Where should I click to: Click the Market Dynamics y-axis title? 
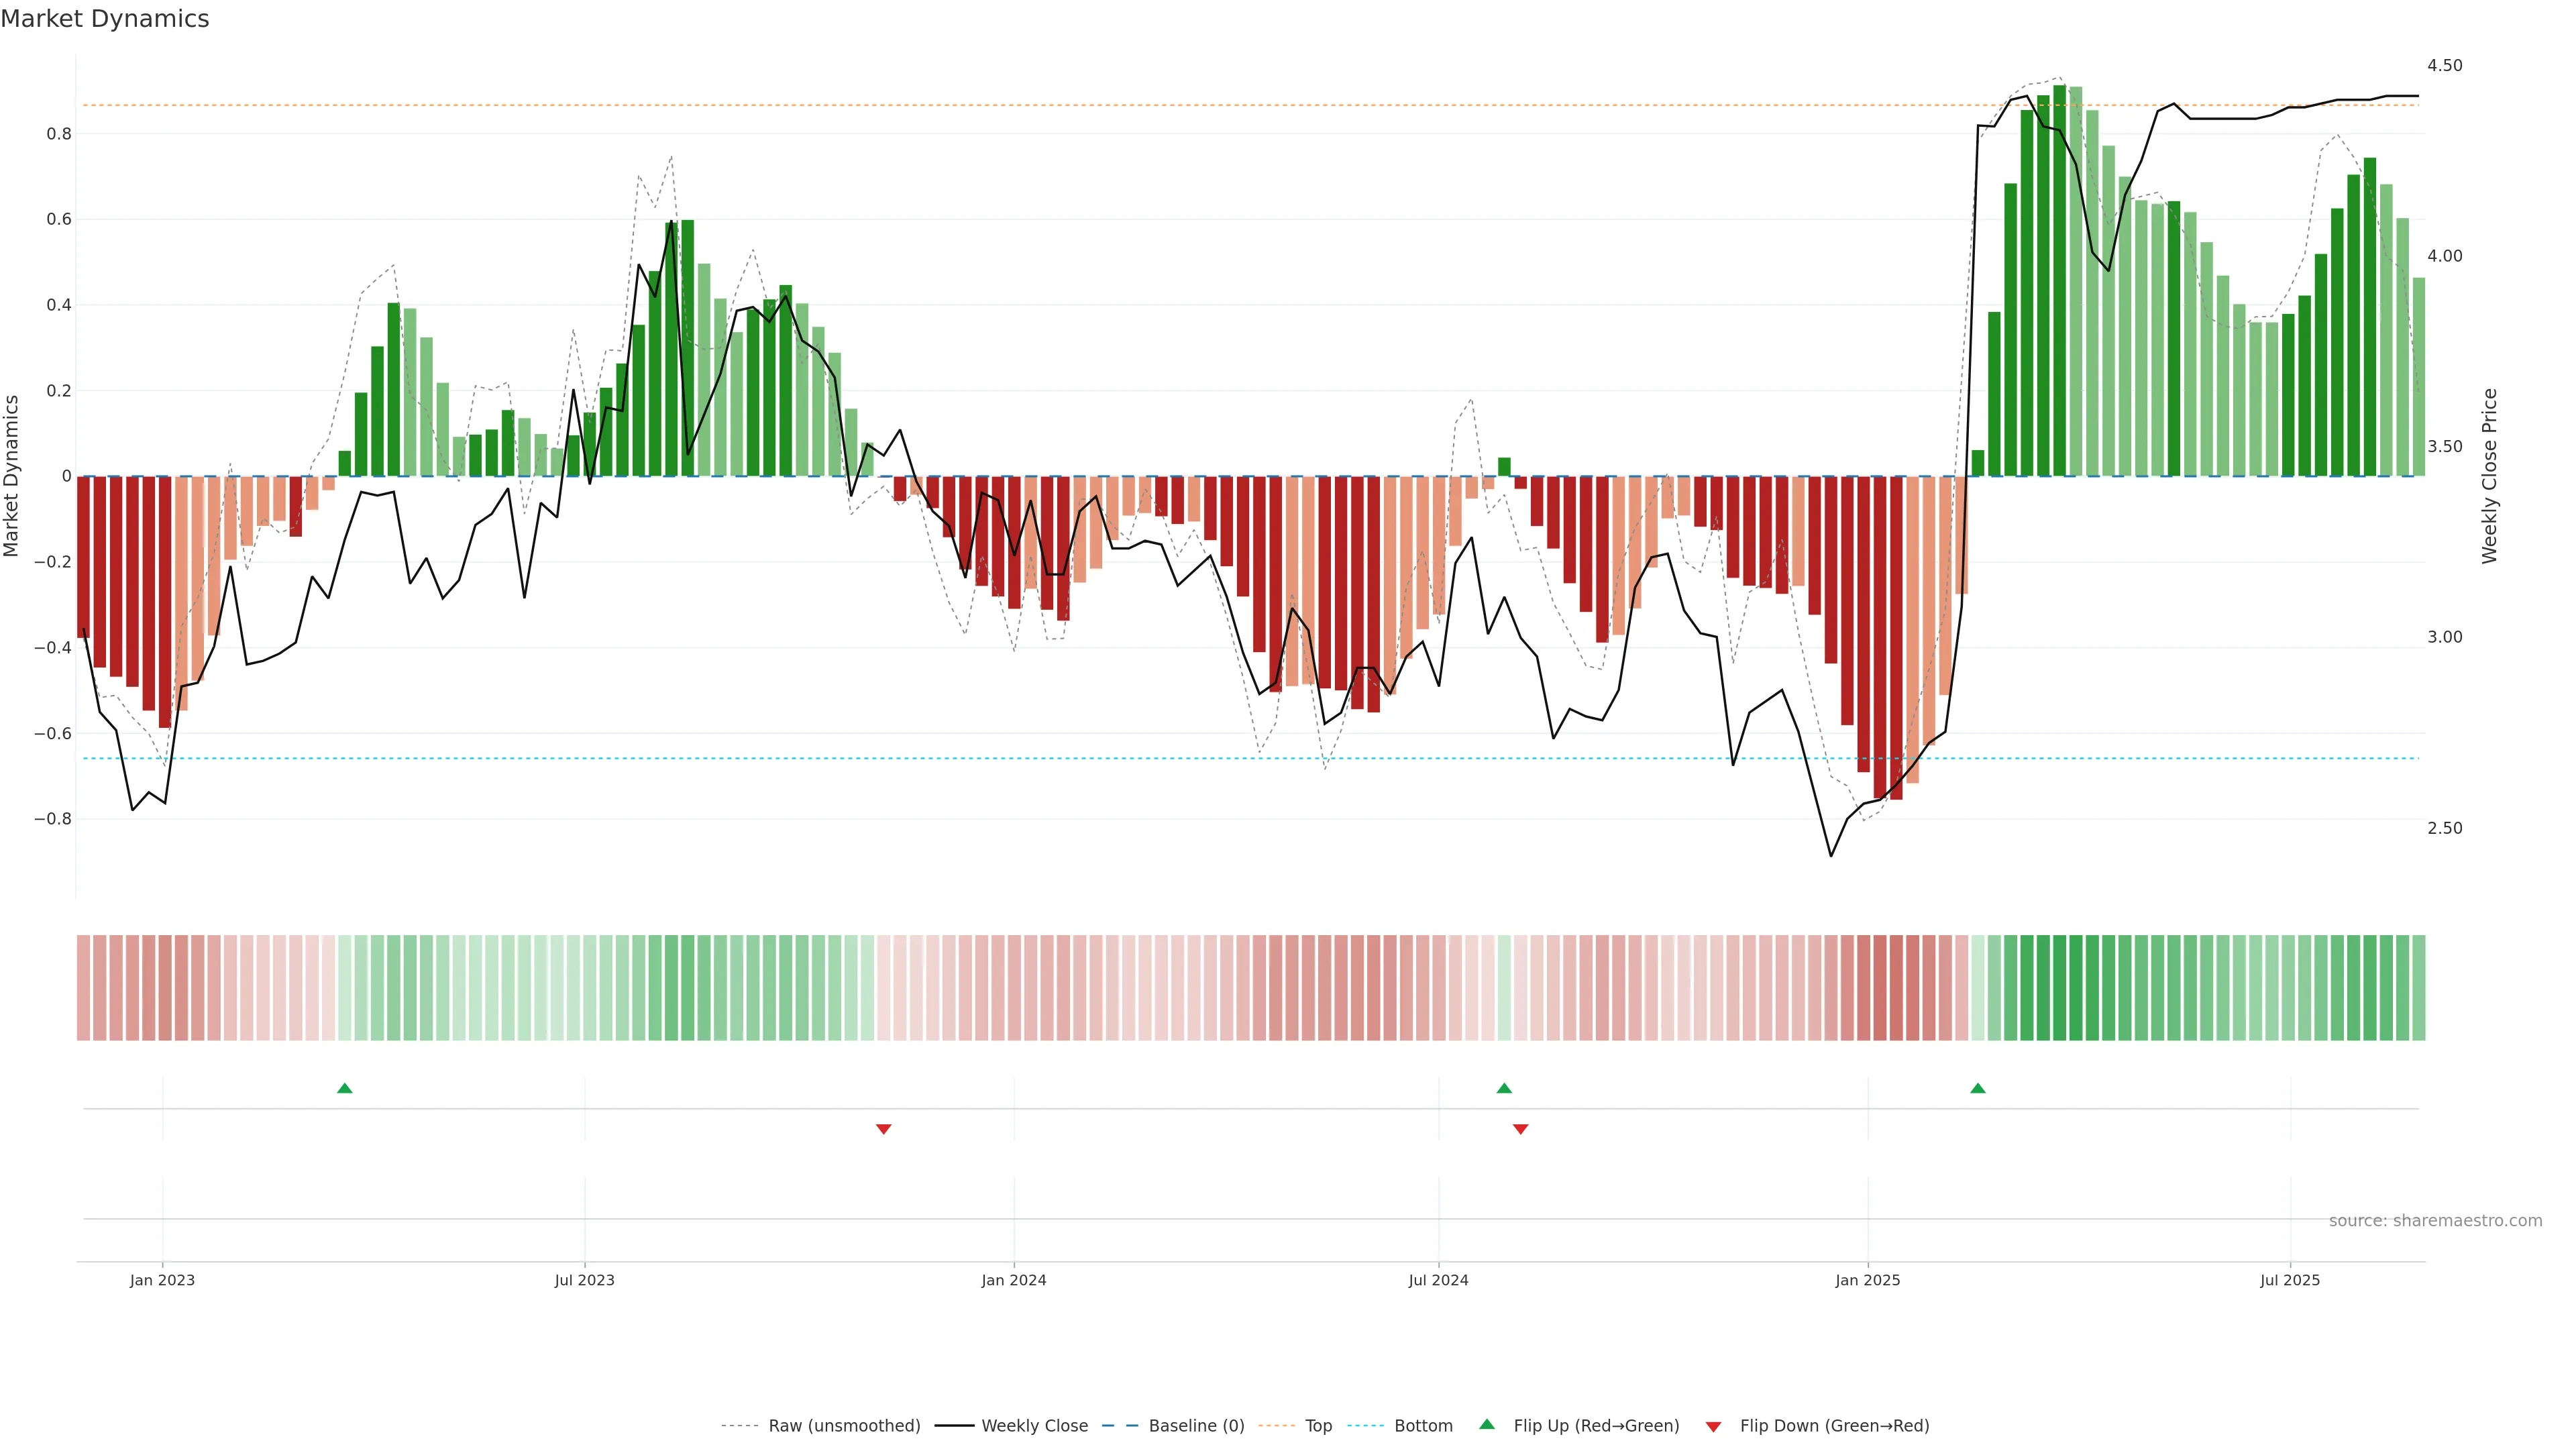point(12,476)
